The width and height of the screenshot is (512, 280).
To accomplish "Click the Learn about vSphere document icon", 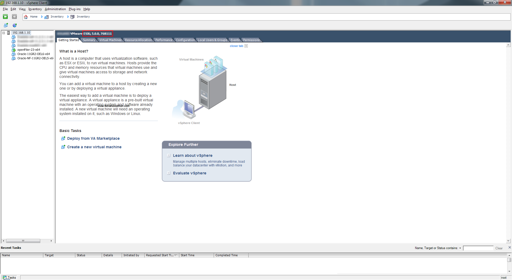I will coord(169,155).
